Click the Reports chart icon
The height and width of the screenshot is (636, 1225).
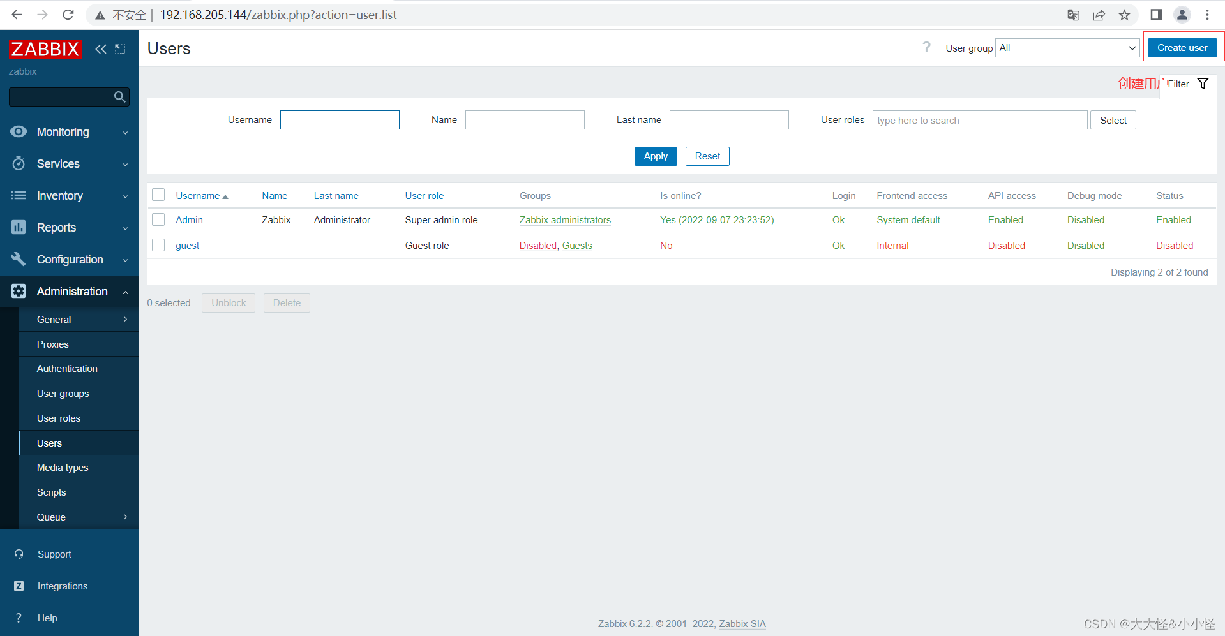click(19, 227)
